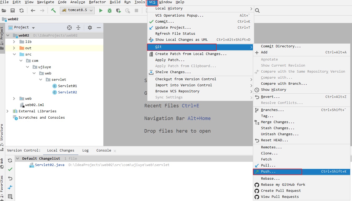Image resolution: width=352 pixels, height=201 pixels.
Task: Click the Run with Coverage icon
Action: [119, 11]
